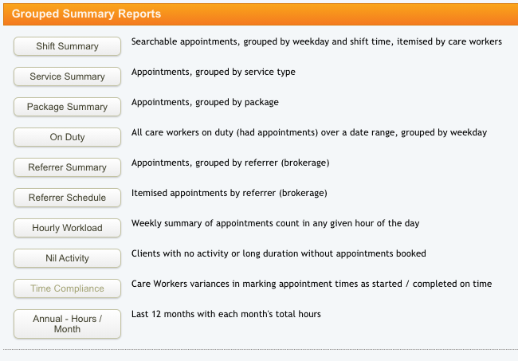Click the 'Care Workers variances' description text
The height and width of the screenshot is (361, 518).
point(311,284)
